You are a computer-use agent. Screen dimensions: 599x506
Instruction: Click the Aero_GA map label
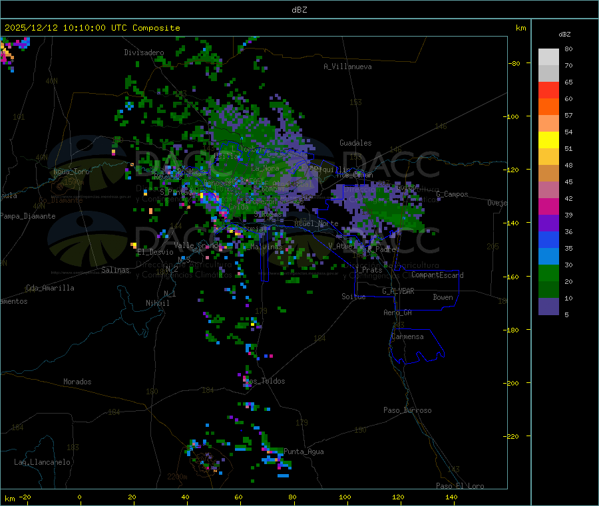[398, 313]
